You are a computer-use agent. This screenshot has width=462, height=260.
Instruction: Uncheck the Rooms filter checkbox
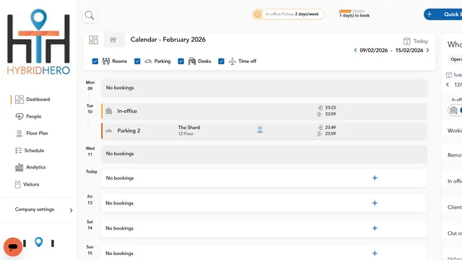coord(95,61)
